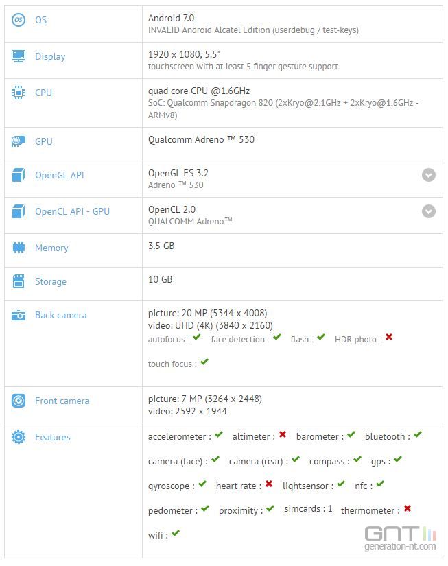Click the GPU graphics card icon
Image resolution: width=448 pixels, height=566 pixels.
(19, 141)
